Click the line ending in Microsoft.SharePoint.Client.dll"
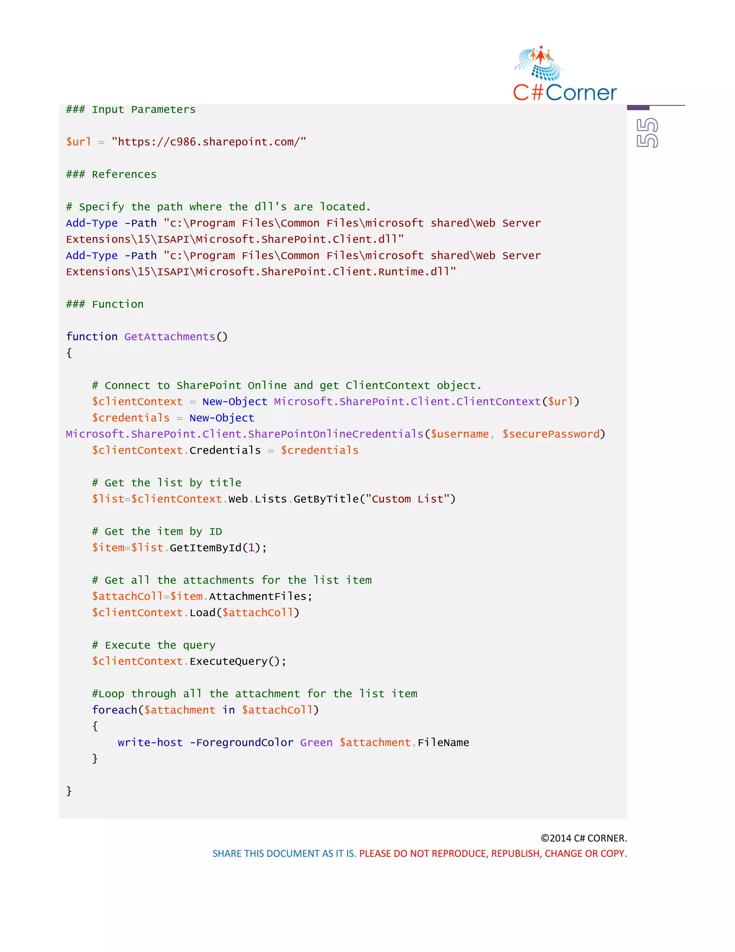Screen dimensions: 735x952 point(235,239)
